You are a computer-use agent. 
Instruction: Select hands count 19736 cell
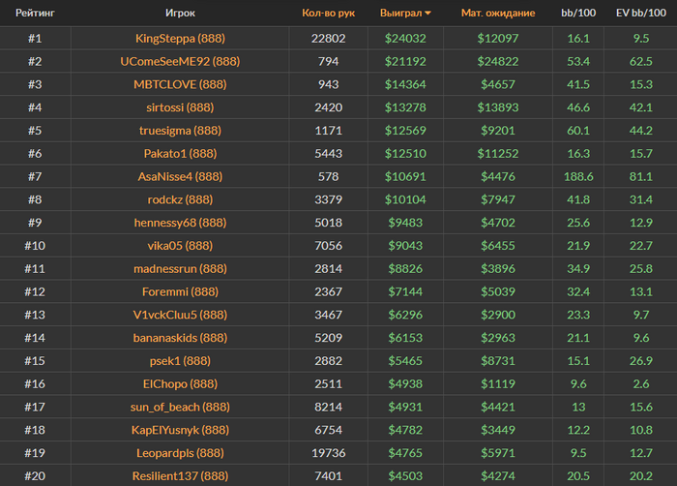pyautogui.click(x=328, y=453)
